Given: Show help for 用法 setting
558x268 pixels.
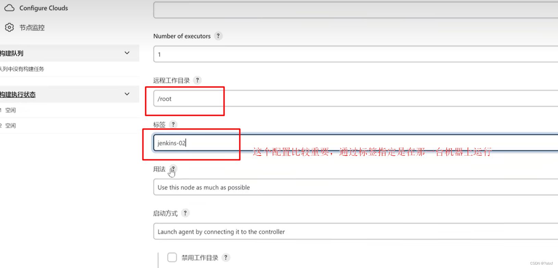Looking at the screenshot, I should (173, 169).
